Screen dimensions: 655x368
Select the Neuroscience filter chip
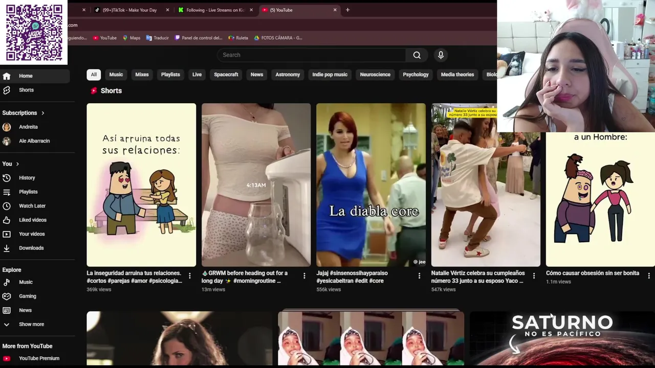click(375, 75)
